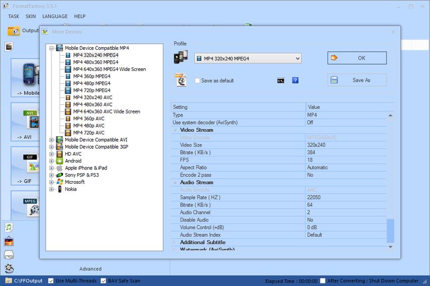
Task: Select the Video category icon in left sidebar
Action: [9, 47]
